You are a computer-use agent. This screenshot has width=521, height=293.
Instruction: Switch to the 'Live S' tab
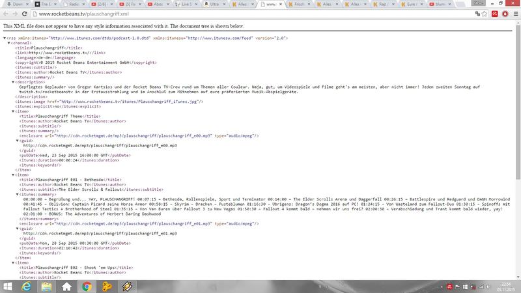tap(186, 5)
